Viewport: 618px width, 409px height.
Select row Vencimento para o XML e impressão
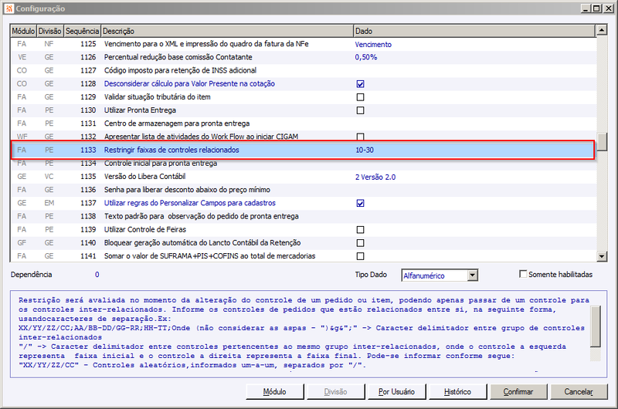pos(303,44)
